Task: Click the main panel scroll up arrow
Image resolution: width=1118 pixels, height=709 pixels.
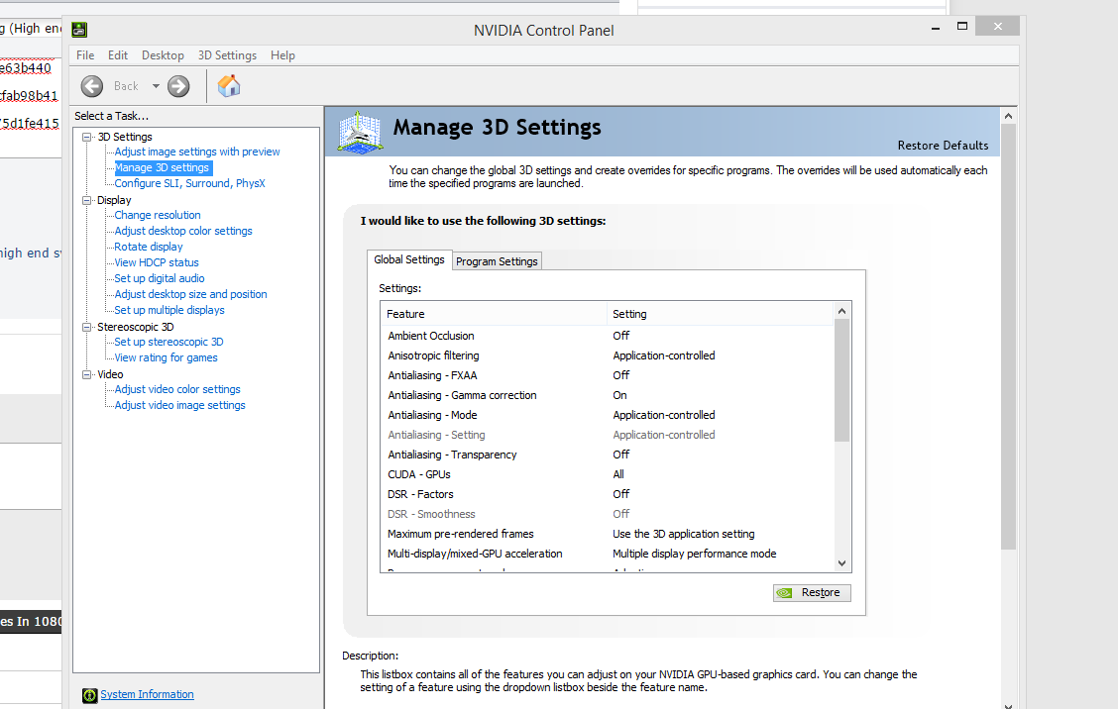Action: pyautogui.click(x=1008, y=116)
